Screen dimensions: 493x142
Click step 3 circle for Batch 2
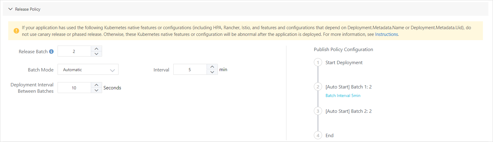318,111
